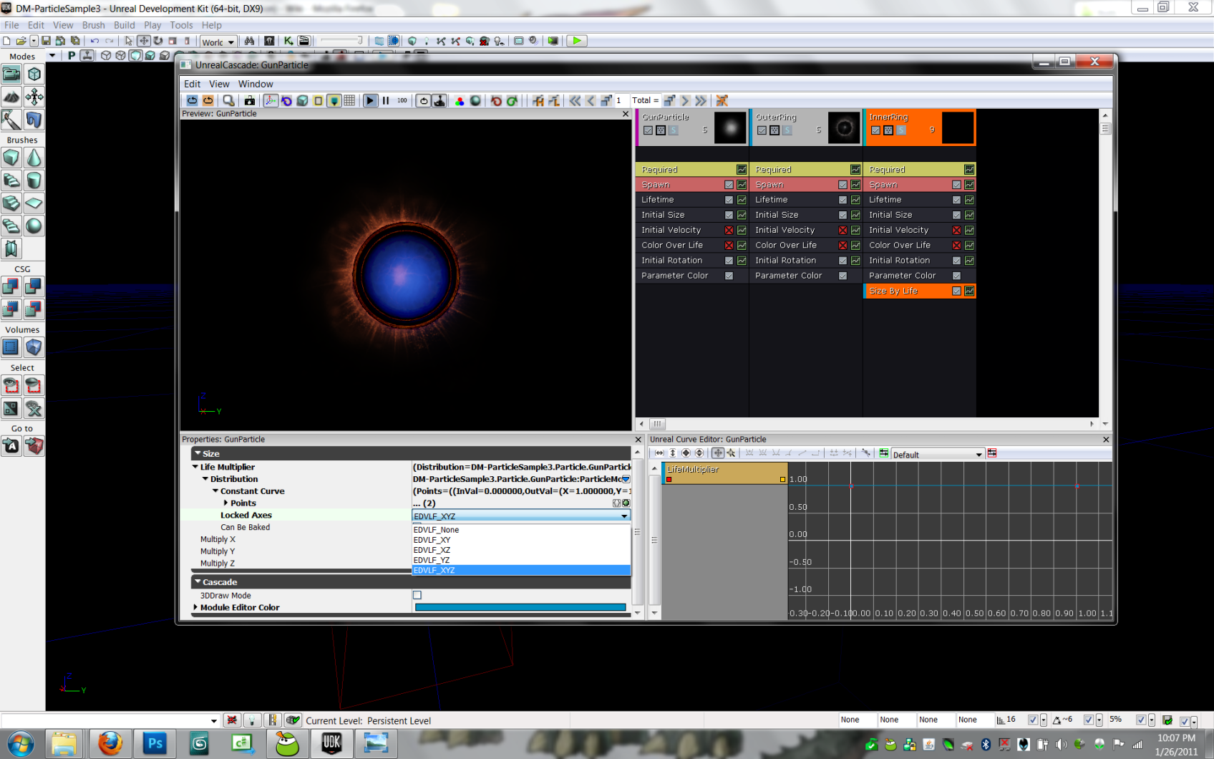Launch game with green play arrow
Image resolution: width=1214 pixels, height=759 pixels.
[x=576, y=41]
